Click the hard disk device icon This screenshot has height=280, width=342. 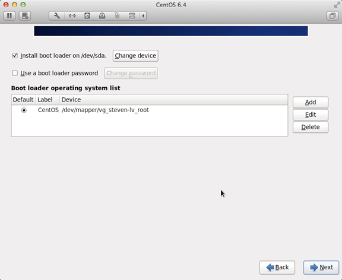click(87, 15)
